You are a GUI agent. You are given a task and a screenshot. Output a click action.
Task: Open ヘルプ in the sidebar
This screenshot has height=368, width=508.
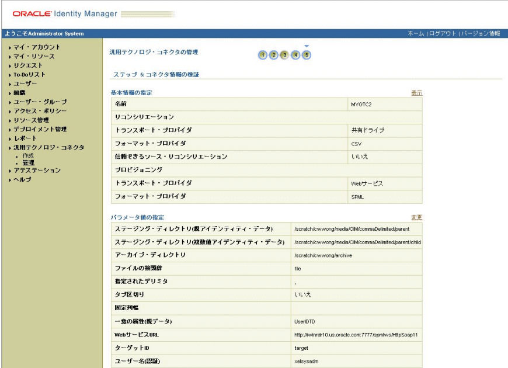coord(22,179)
